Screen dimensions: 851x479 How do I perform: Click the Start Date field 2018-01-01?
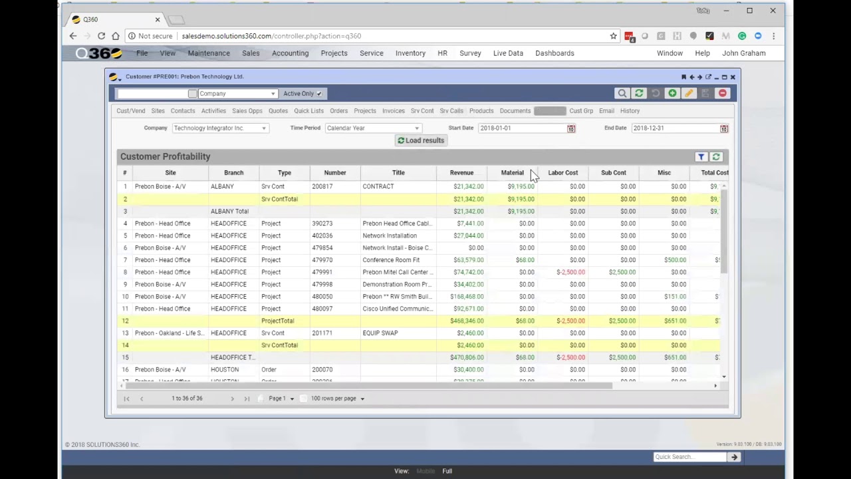pos(521,128)
